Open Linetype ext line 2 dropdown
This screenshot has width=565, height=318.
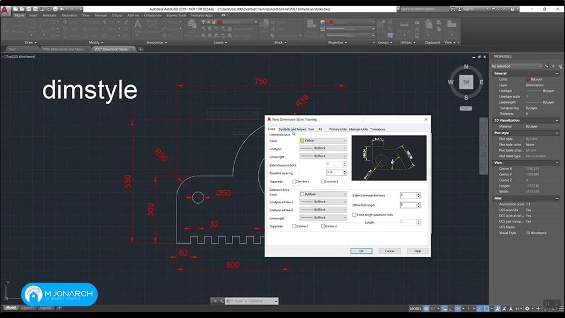pos(323,210)
